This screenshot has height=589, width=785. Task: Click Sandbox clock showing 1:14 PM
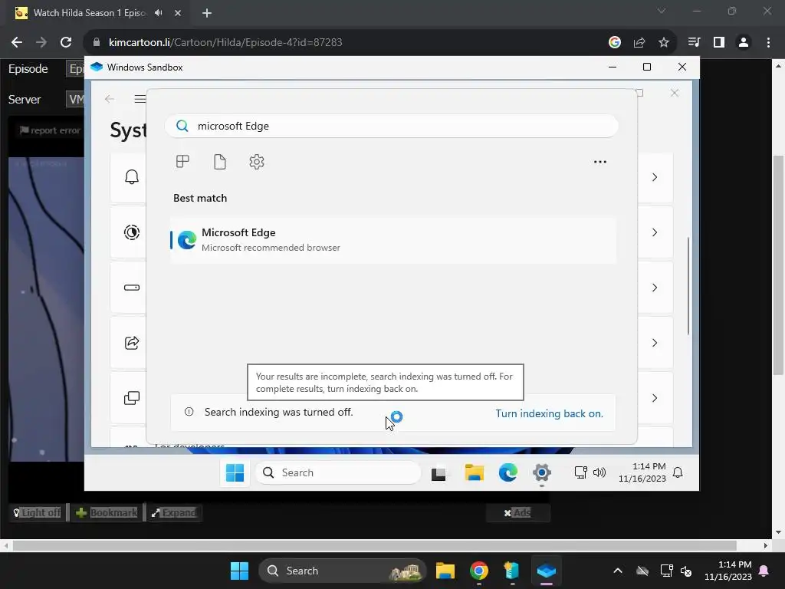pos(642,472)
